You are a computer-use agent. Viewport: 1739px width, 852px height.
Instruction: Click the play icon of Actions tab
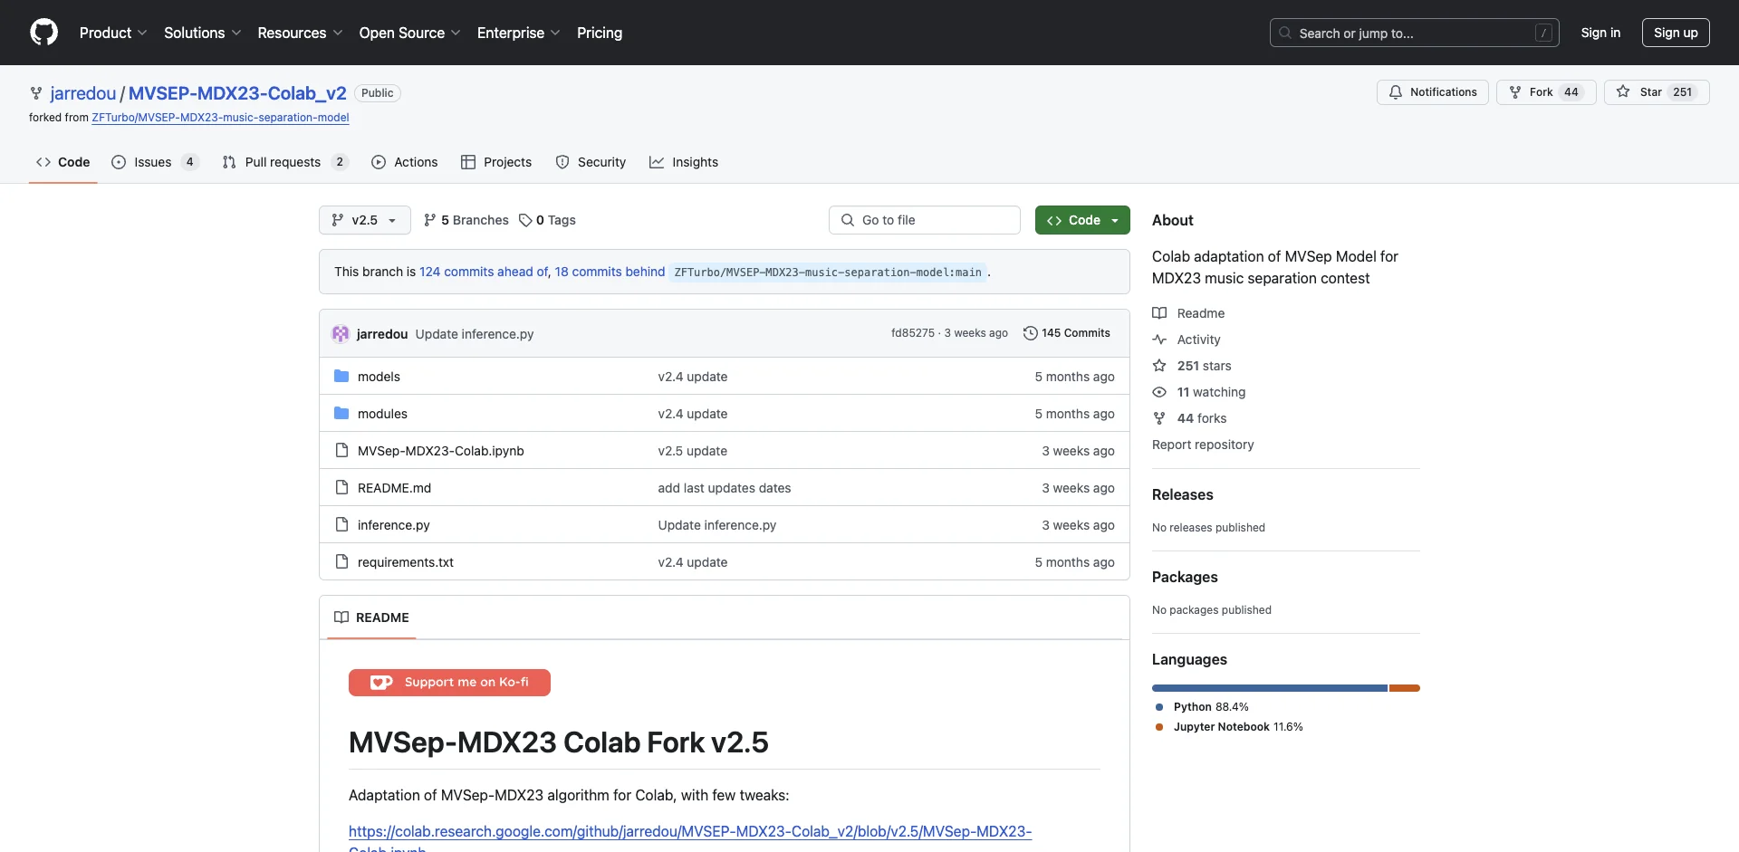[379, 162]
